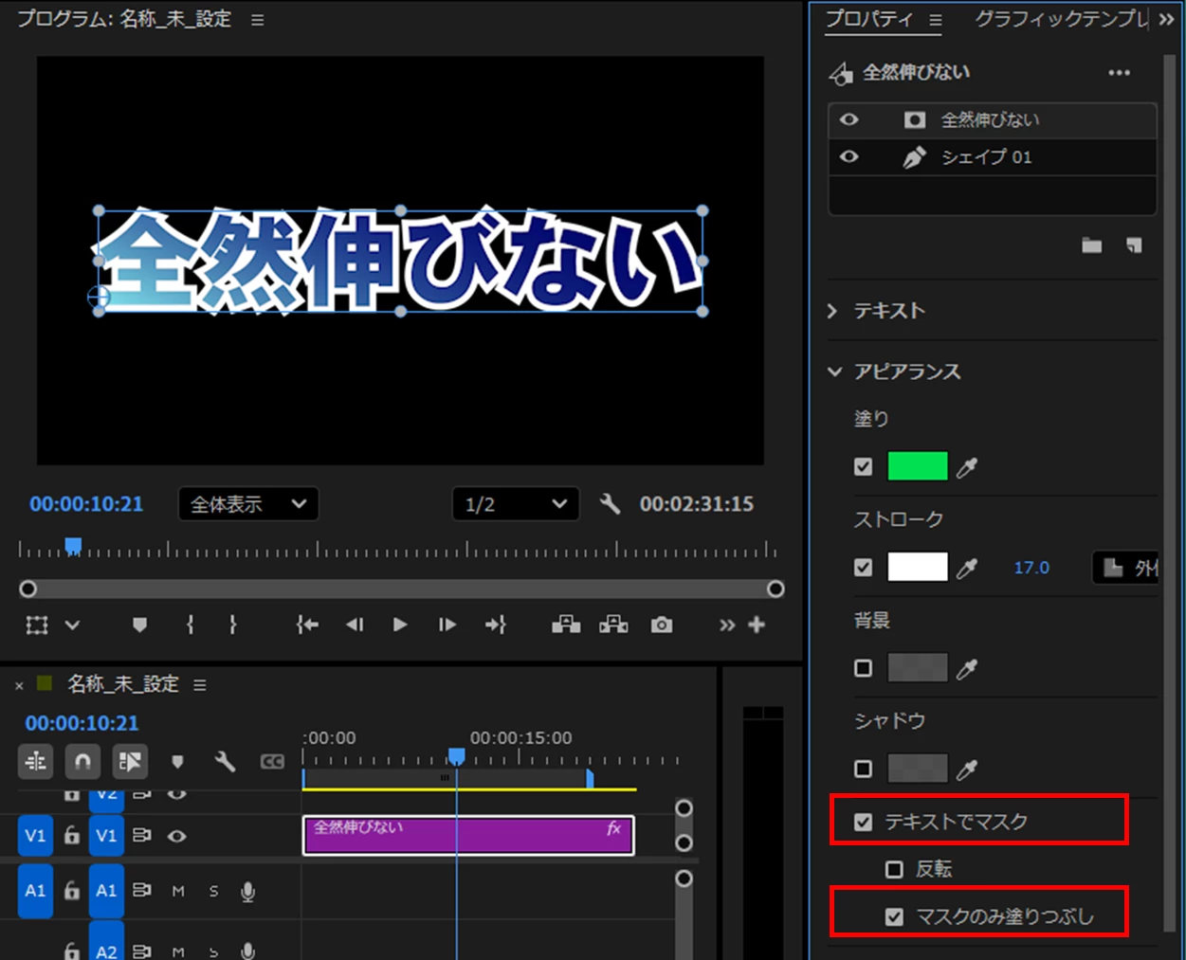Open dropdown arrow beside safe margins icon

pos(72,625)
